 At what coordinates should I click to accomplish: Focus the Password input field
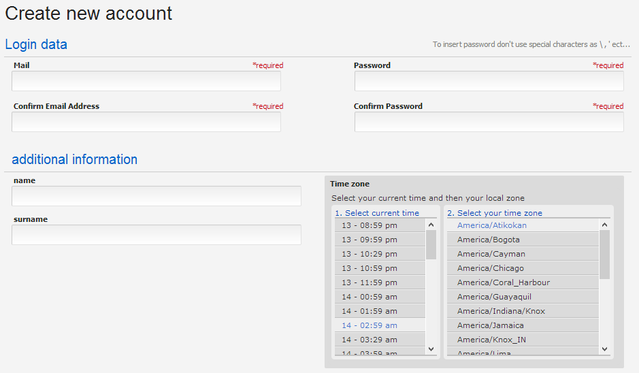(489, 81)
